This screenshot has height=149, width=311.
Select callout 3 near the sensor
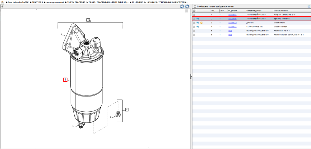(73, 126)
